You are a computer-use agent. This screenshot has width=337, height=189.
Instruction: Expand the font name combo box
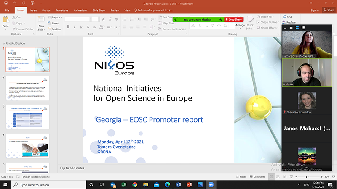point(91,19)
